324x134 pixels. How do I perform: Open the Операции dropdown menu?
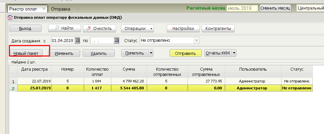pyautogui.click(x=137, y=29)
